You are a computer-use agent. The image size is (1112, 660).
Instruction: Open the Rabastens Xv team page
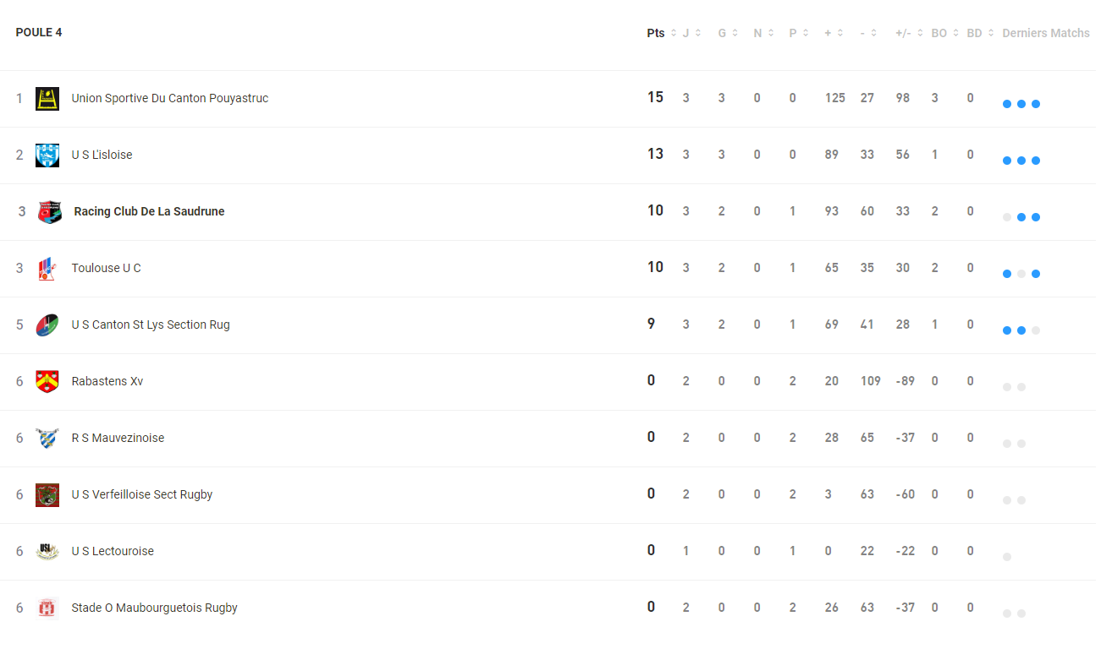tap(107, 381)
